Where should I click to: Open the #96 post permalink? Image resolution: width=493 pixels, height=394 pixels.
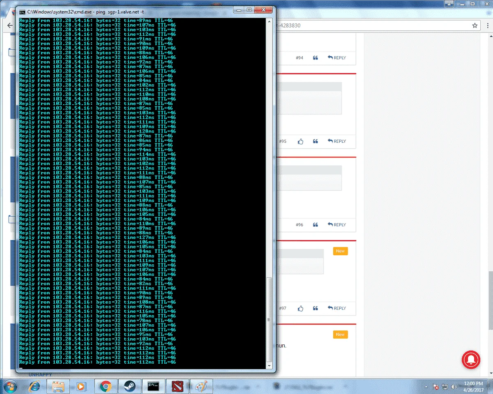(x=299, y=225)
